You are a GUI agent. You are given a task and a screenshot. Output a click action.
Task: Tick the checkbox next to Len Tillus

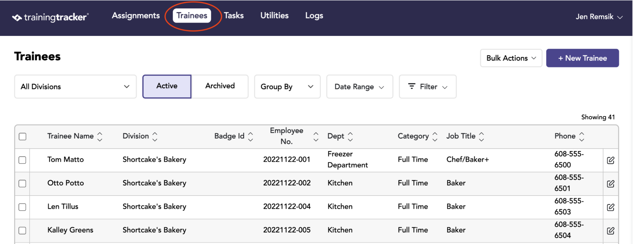(22, 207)
